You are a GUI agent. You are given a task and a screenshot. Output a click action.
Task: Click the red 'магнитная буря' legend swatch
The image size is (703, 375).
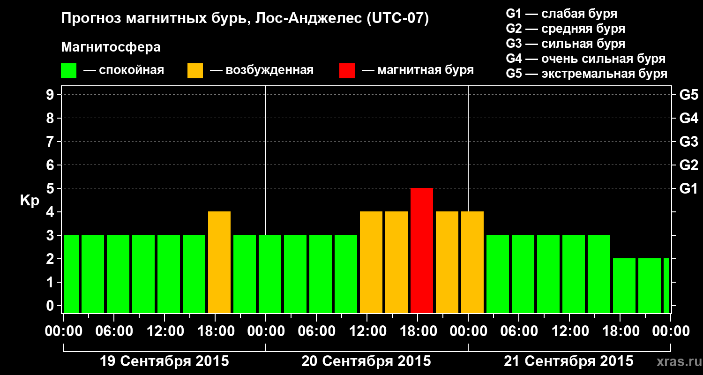(x=347, y=71)
